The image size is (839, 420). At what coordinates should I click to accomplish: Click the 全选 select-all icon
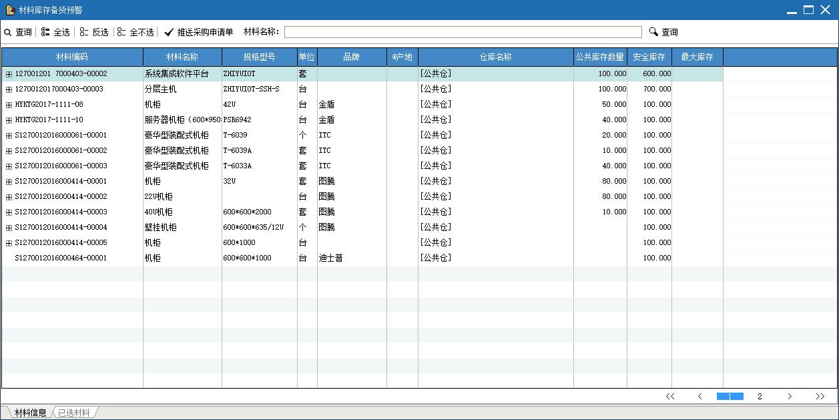45,32
